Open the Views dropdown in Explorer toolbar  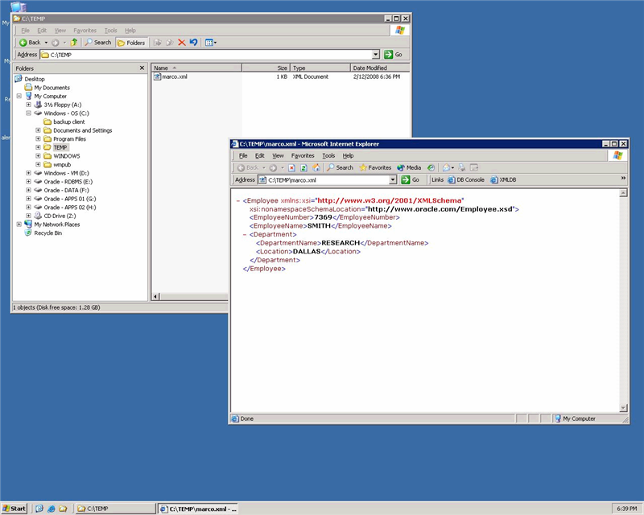[x=214, y=42]
